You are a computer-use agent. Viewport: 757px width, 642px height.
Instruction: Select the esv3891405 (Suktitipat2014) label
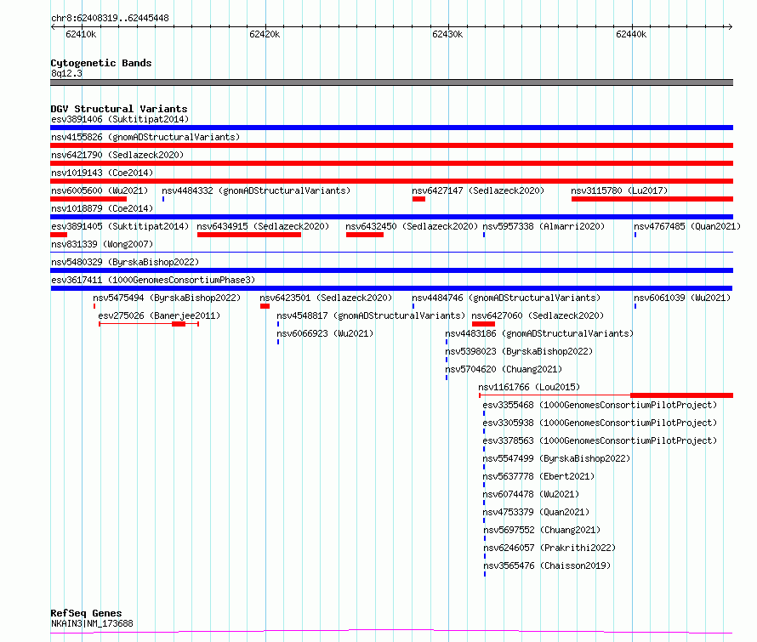pyautogui.click(x=120, y=226)
